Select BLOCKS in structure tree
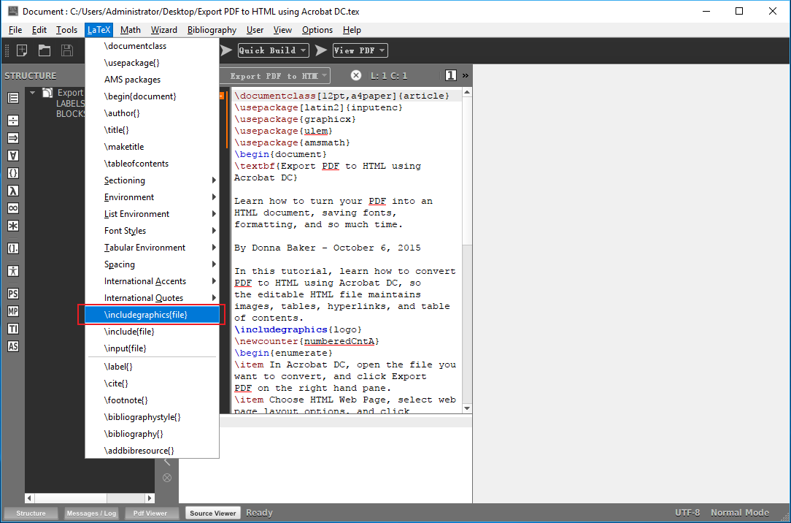 (70, 114)
